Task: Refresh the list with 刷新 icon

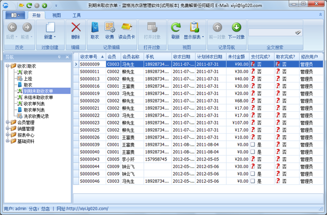Action: [x=175, y=27]
